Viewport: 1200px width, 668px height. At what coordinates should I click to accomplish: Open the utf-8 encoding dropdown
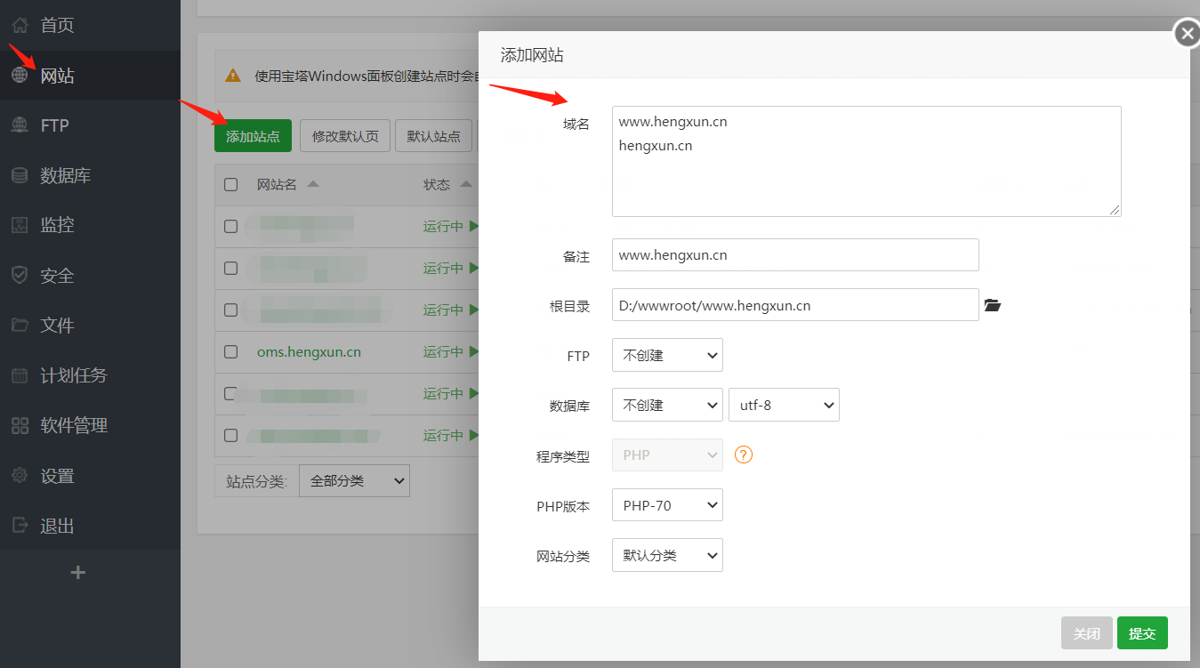coord(783,405)
